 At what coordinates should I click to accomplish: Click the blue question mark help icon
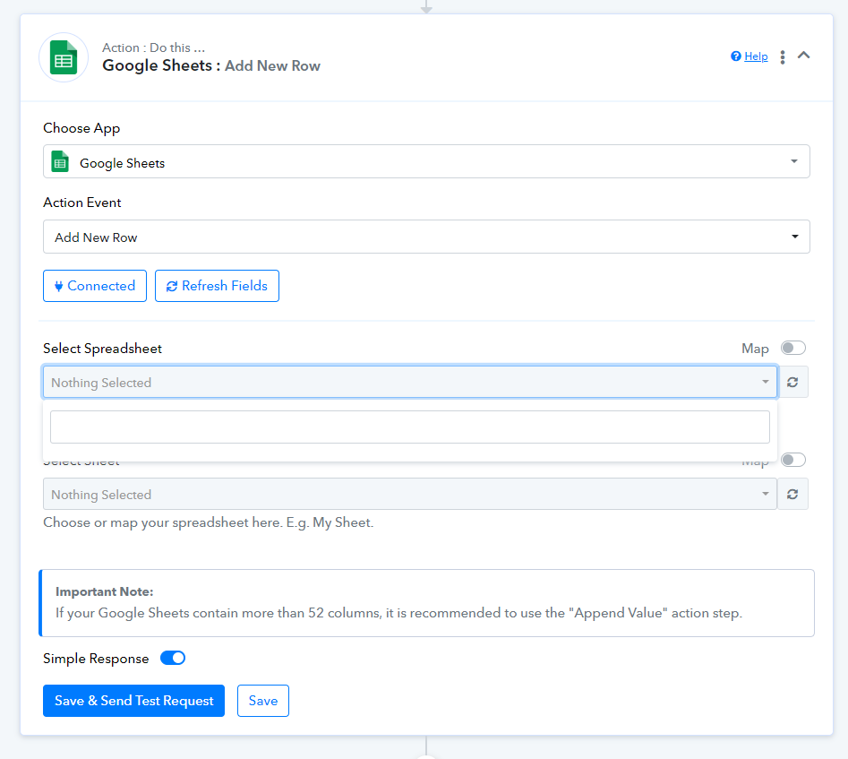[x=735, y=56]
